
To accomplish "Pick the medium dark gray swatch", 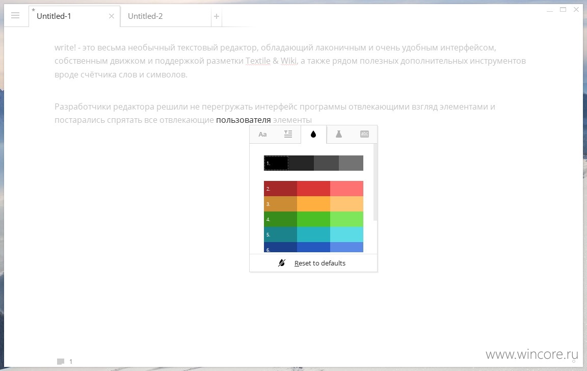I will (326, 163).
